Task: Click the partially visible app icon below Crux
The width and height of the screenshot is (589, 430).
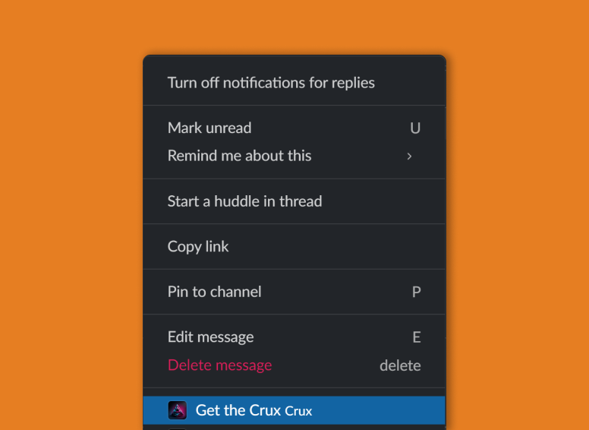Action: 177,429
